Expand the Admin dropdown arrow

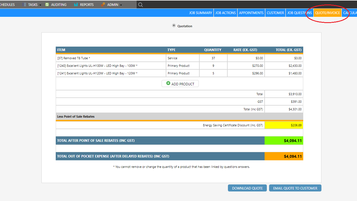tap(121, 5)
